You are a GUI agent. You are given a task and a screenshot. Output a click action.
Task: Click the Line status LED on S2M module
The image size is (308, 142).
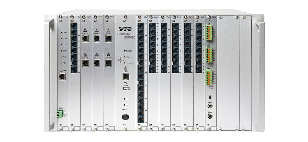coord(62,32)
